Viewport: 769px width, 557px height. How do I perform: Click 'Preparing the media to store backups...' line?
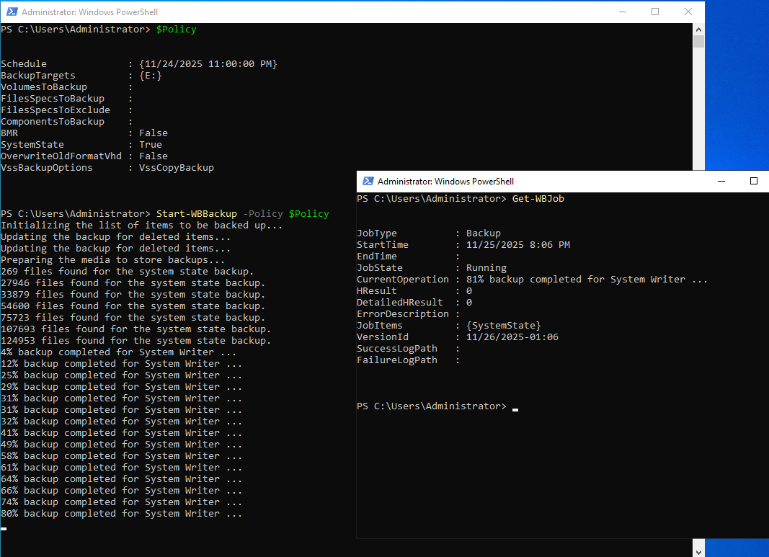[x=113, y=260]
